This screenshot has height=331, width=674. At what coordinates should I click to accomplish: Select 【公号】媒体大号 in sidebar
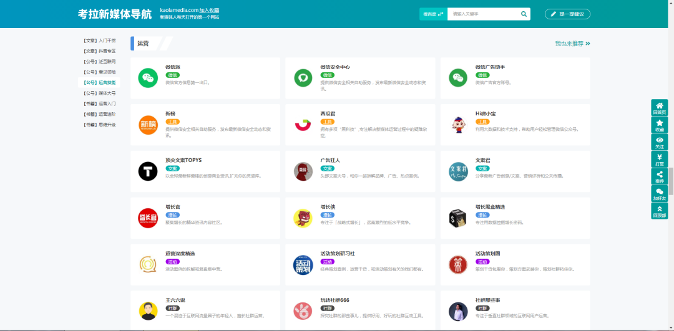pos(99,93)
